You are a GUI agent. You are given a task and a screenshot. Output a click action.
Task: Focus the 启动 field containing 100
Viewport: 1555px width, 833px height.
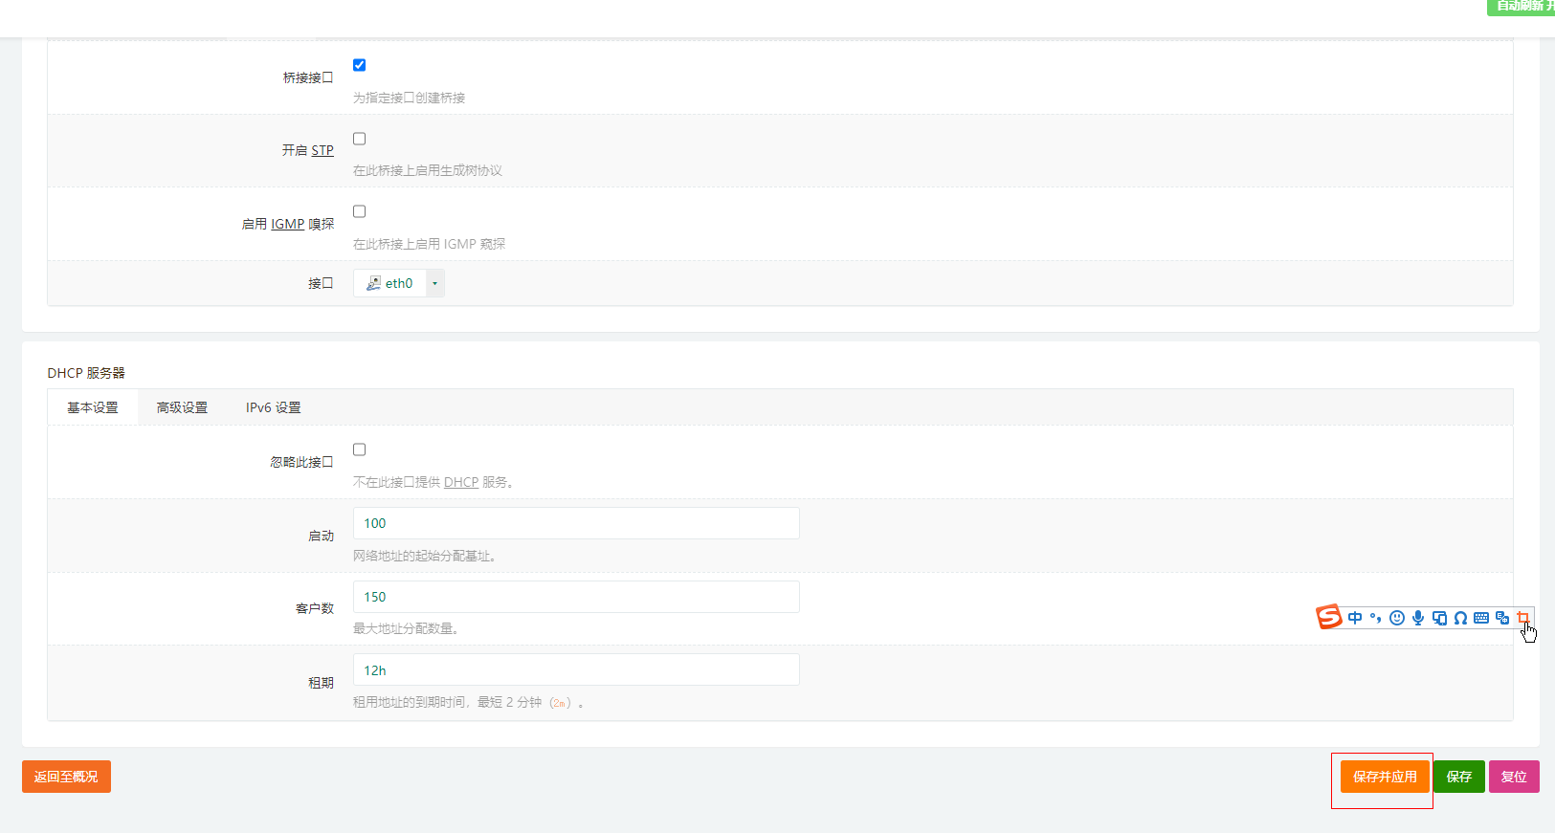[576, 523]
